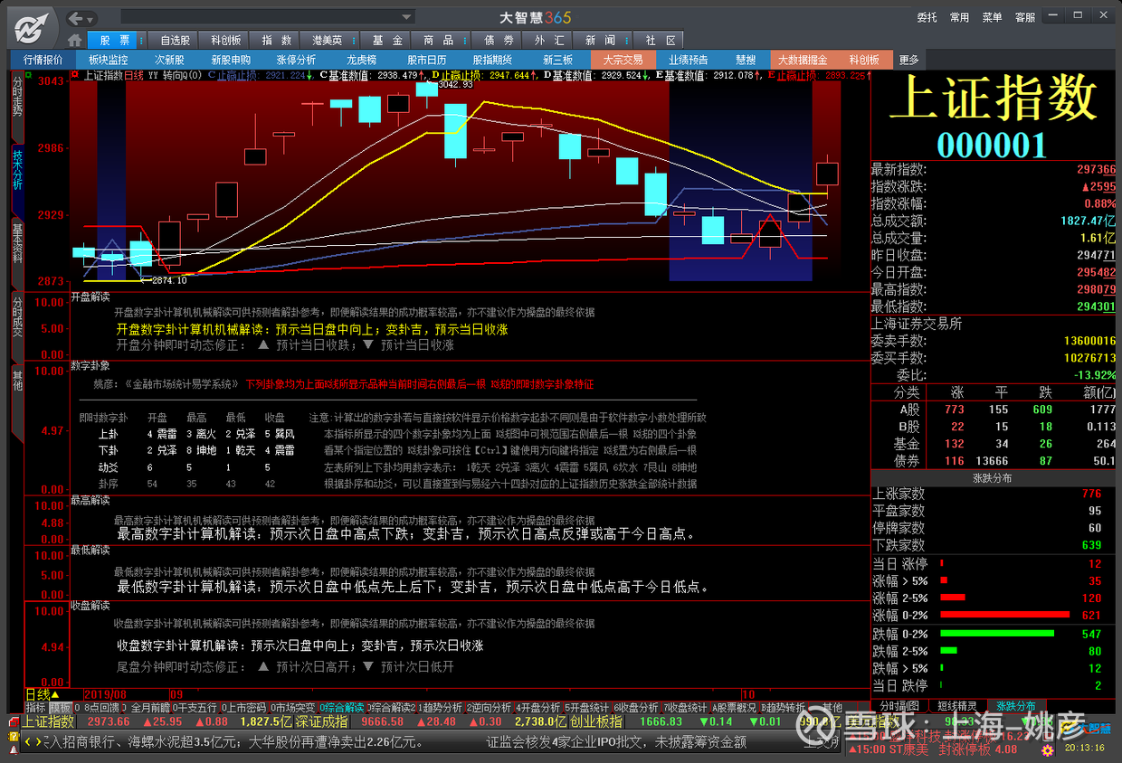Open the history dropdown beside the back arrow
Viewport: 1122px width, 763px height.
[x=91, y=18]
